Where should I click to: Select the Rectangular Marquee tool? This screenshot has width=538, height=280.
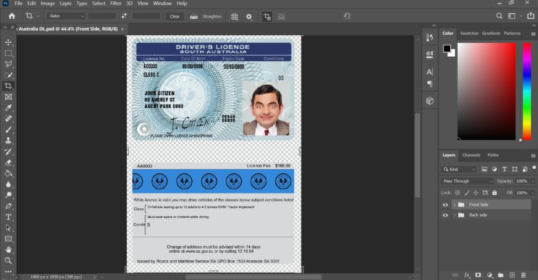point(8,53)
